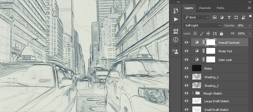
Task: Open the 3D panel icon
Action: 176,31
